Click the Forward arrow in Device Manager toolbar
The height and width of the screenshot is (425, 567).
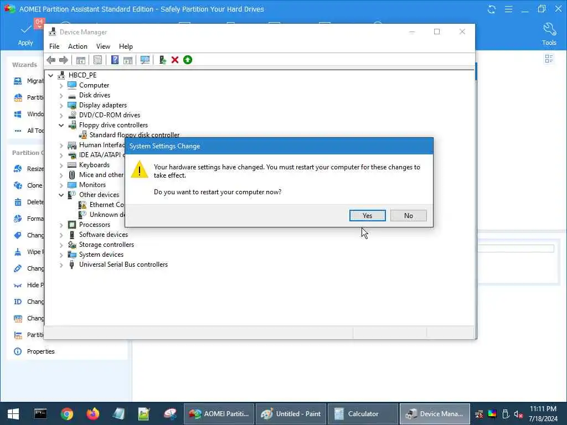click(63, 60)
